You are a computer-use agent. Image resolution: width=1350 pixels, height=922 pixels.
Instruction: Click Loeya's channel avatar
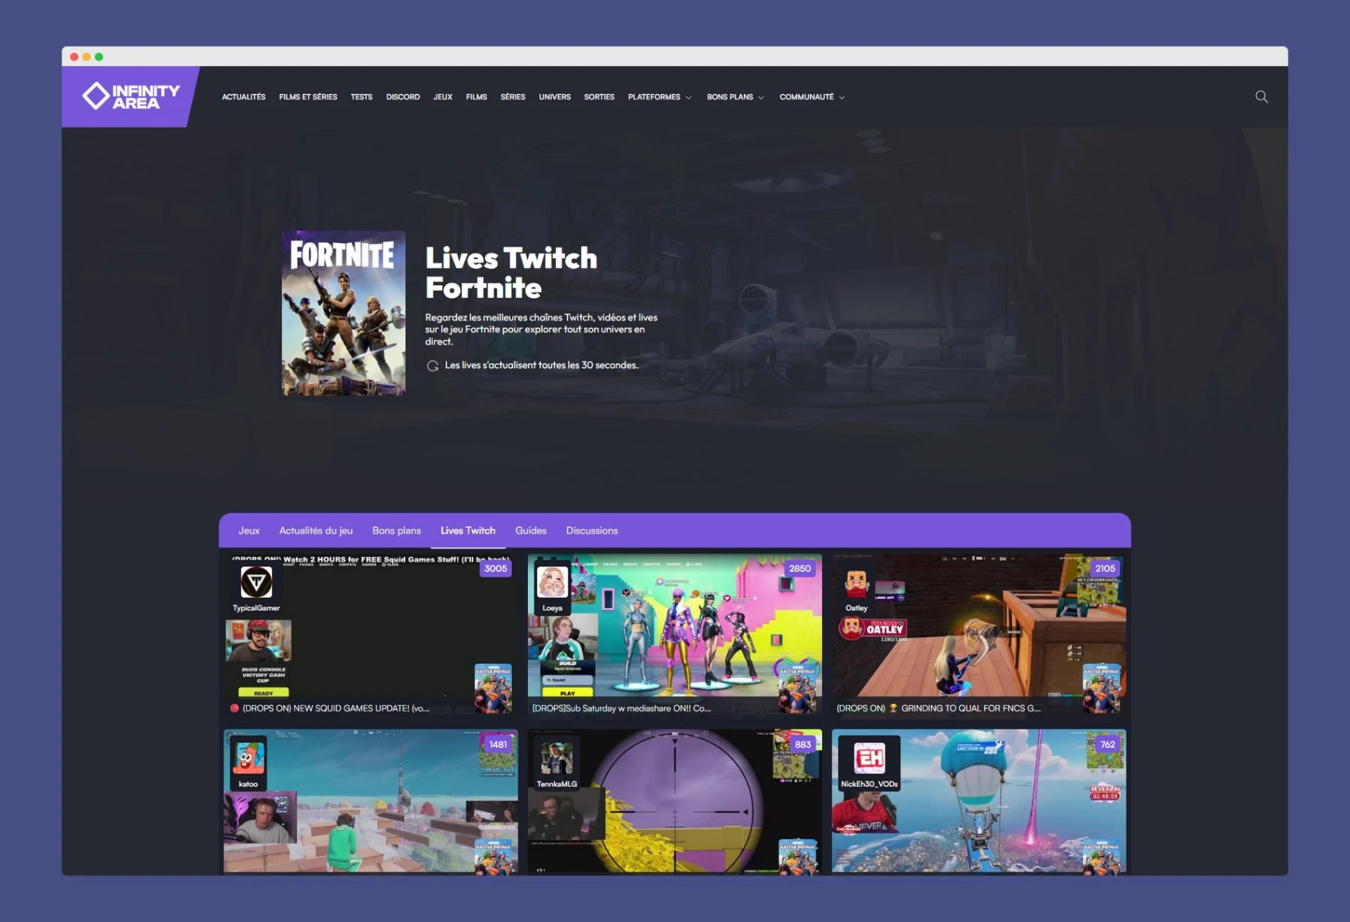coord(553,582)
